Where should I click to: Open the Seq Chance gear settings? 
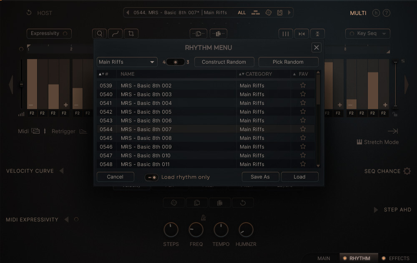point(407,171)
